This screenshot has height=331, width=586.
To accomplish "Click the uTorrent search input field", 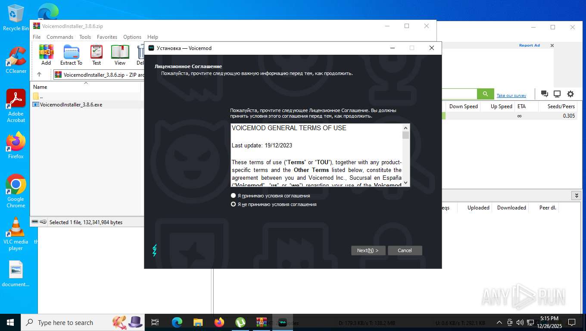I will coord(460,94).
